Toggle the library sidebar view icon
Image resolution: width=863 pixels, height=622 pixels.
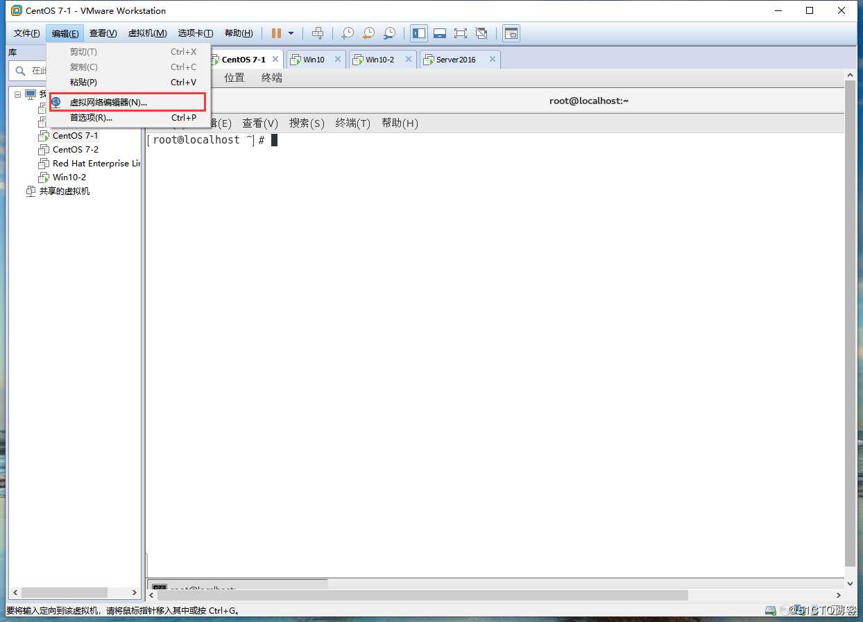point(418,33)
